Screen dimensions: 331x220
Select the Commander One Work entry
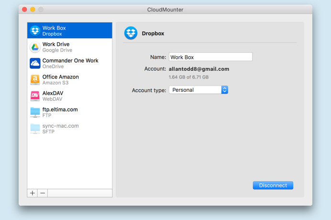(x=70, y=63)
